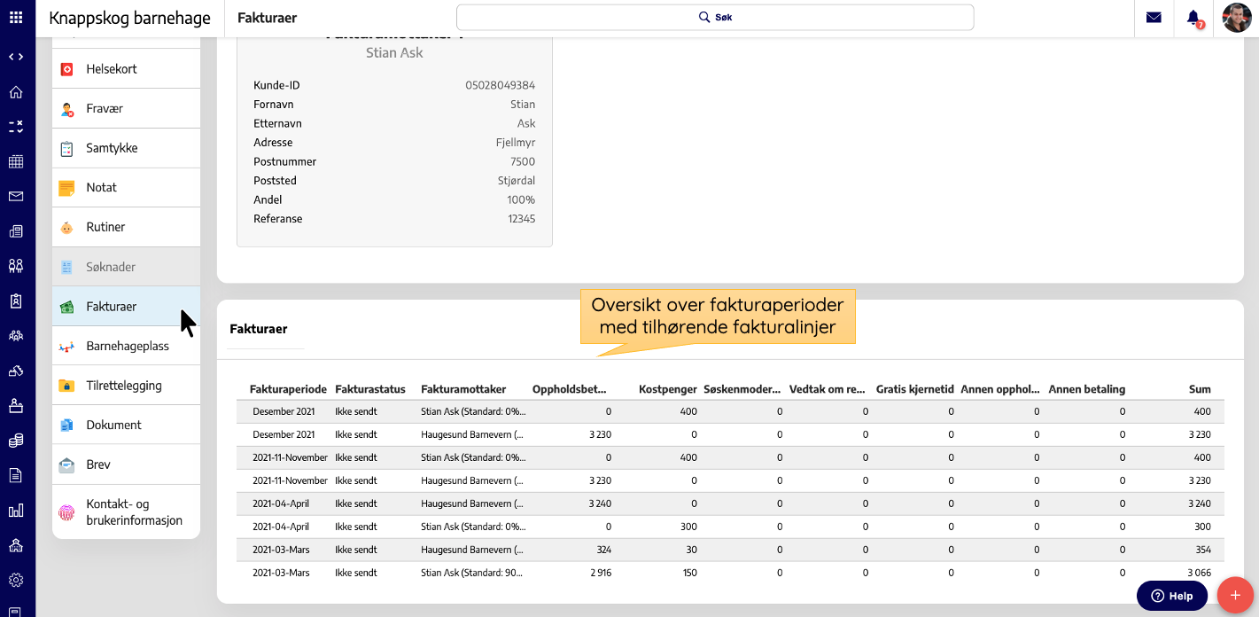1259x617 pixels.
Task: Open the settings gear in left rail
Action: click(16, 581)
